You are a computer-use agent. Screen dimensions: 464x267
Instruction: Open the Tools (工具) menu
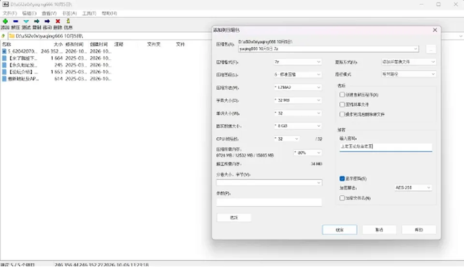click(89, 13)
